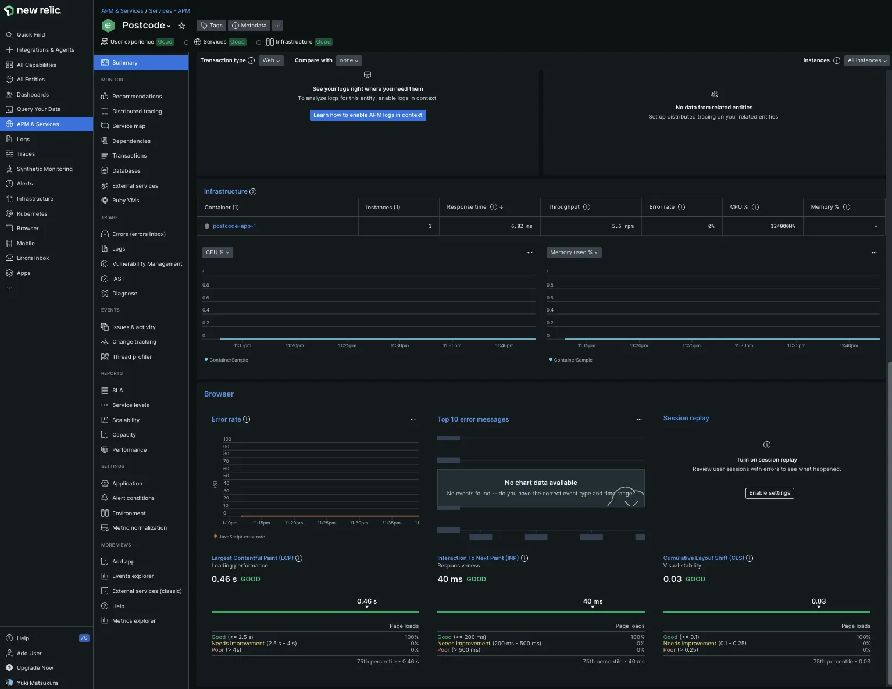Go to Errors (errors inbox) under Triage
The height and width of the screenshot is (689, 892).
click(139, 234)
